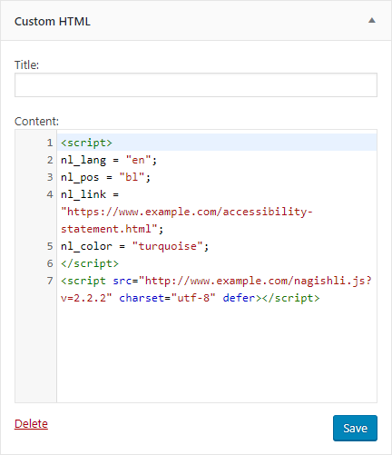Viewport: 392px width, 455px height.
Task: Collapse the Custom HTML widget arrow
Action: click(372, 21)
